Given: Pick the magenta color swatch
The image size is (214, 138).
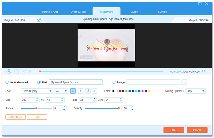Looking at the screenshot, I should [142, 91].
